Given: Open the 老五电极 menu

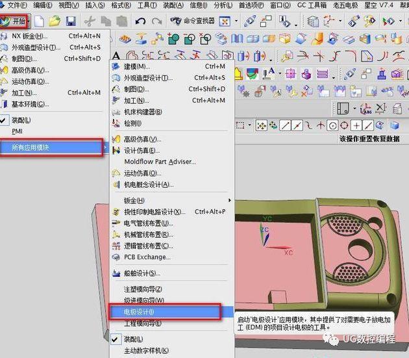Looking at the screenshot, I should [x=345, y=5].
